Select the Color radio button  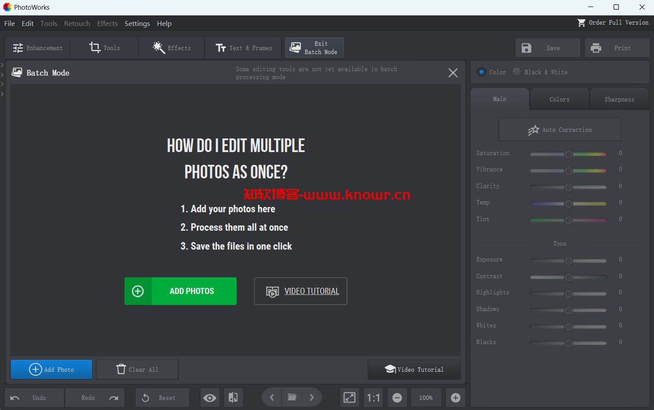482,72
